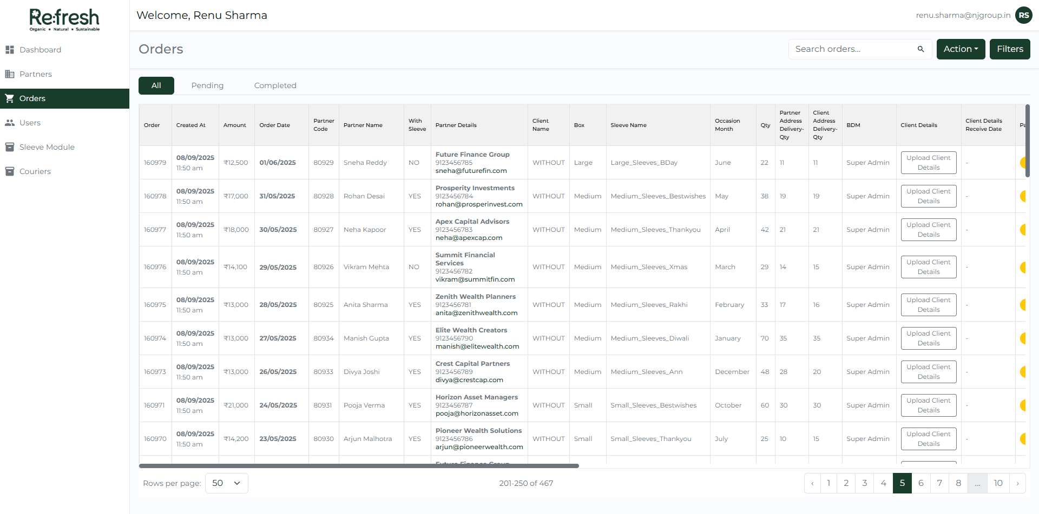Switch to the Completed tab
1039x514 pixels.
tap(275, 85)
